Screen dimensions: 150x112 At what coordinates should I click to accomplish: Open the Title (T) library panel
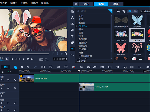click(x=72, y=36)
